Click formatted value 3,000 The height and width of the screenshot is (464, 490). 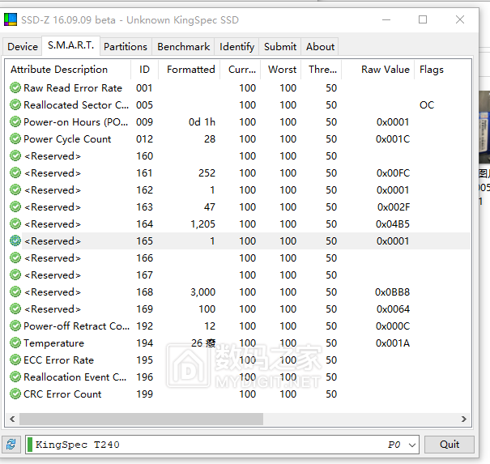[202, 292]
